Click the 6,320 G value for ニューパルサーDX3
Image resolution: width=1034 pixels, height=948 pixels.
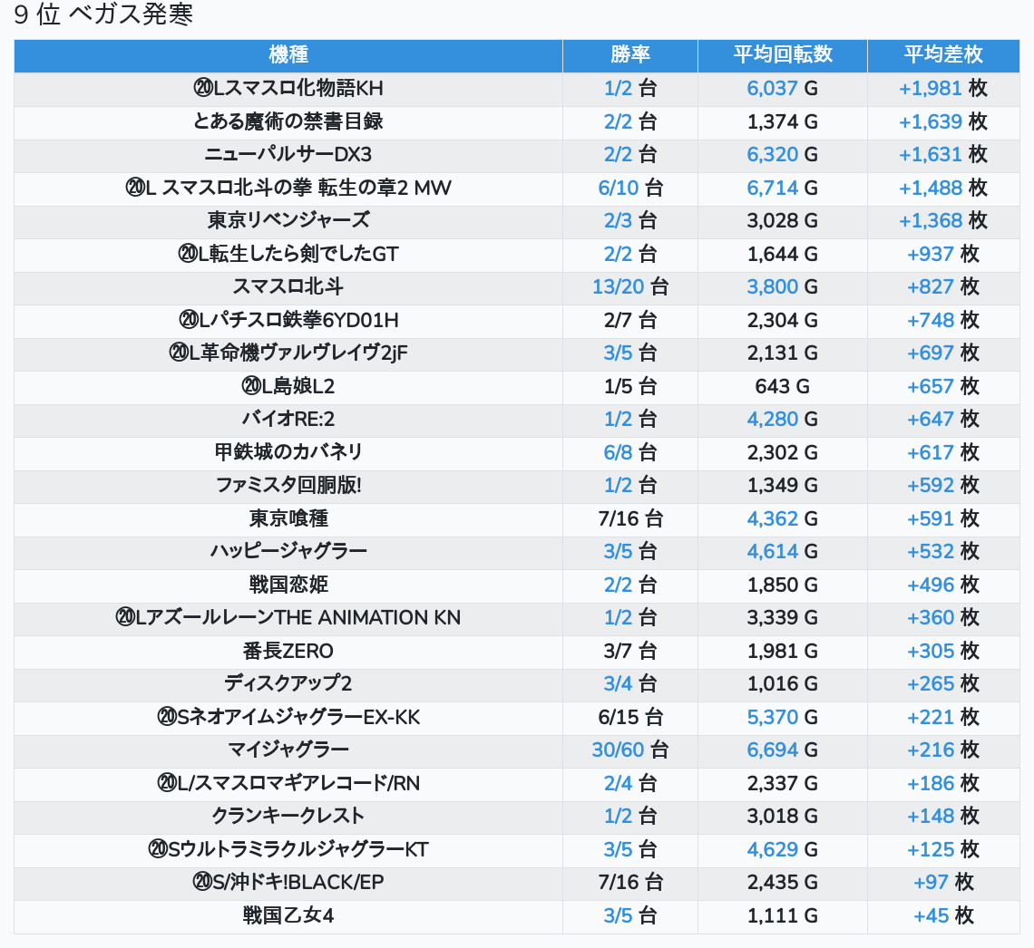pos(772,155)
